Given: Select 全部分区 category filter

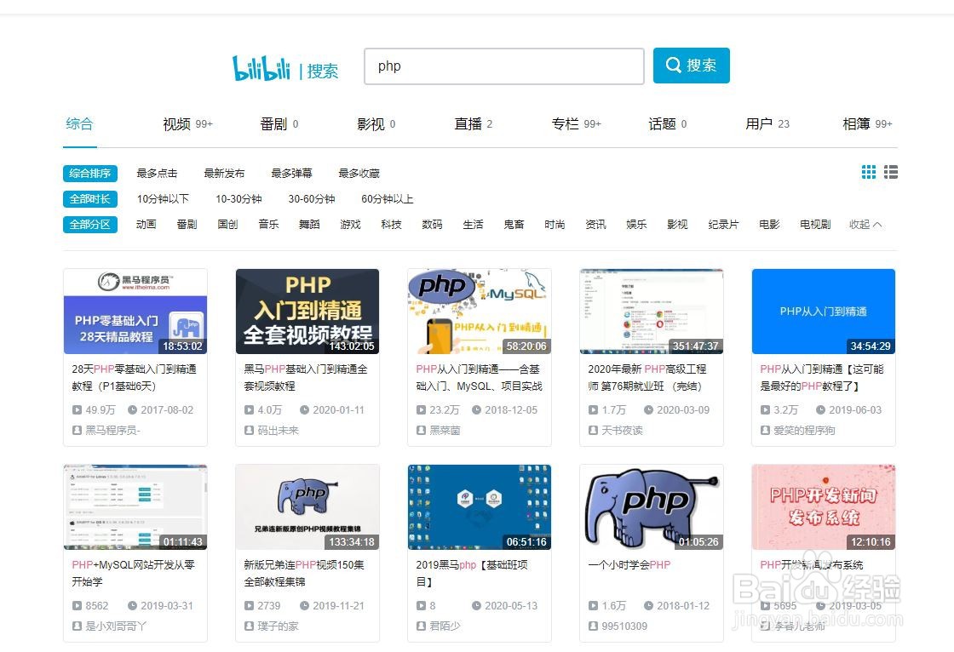Looking at the screenshot, I should click(x=90, y=225).
